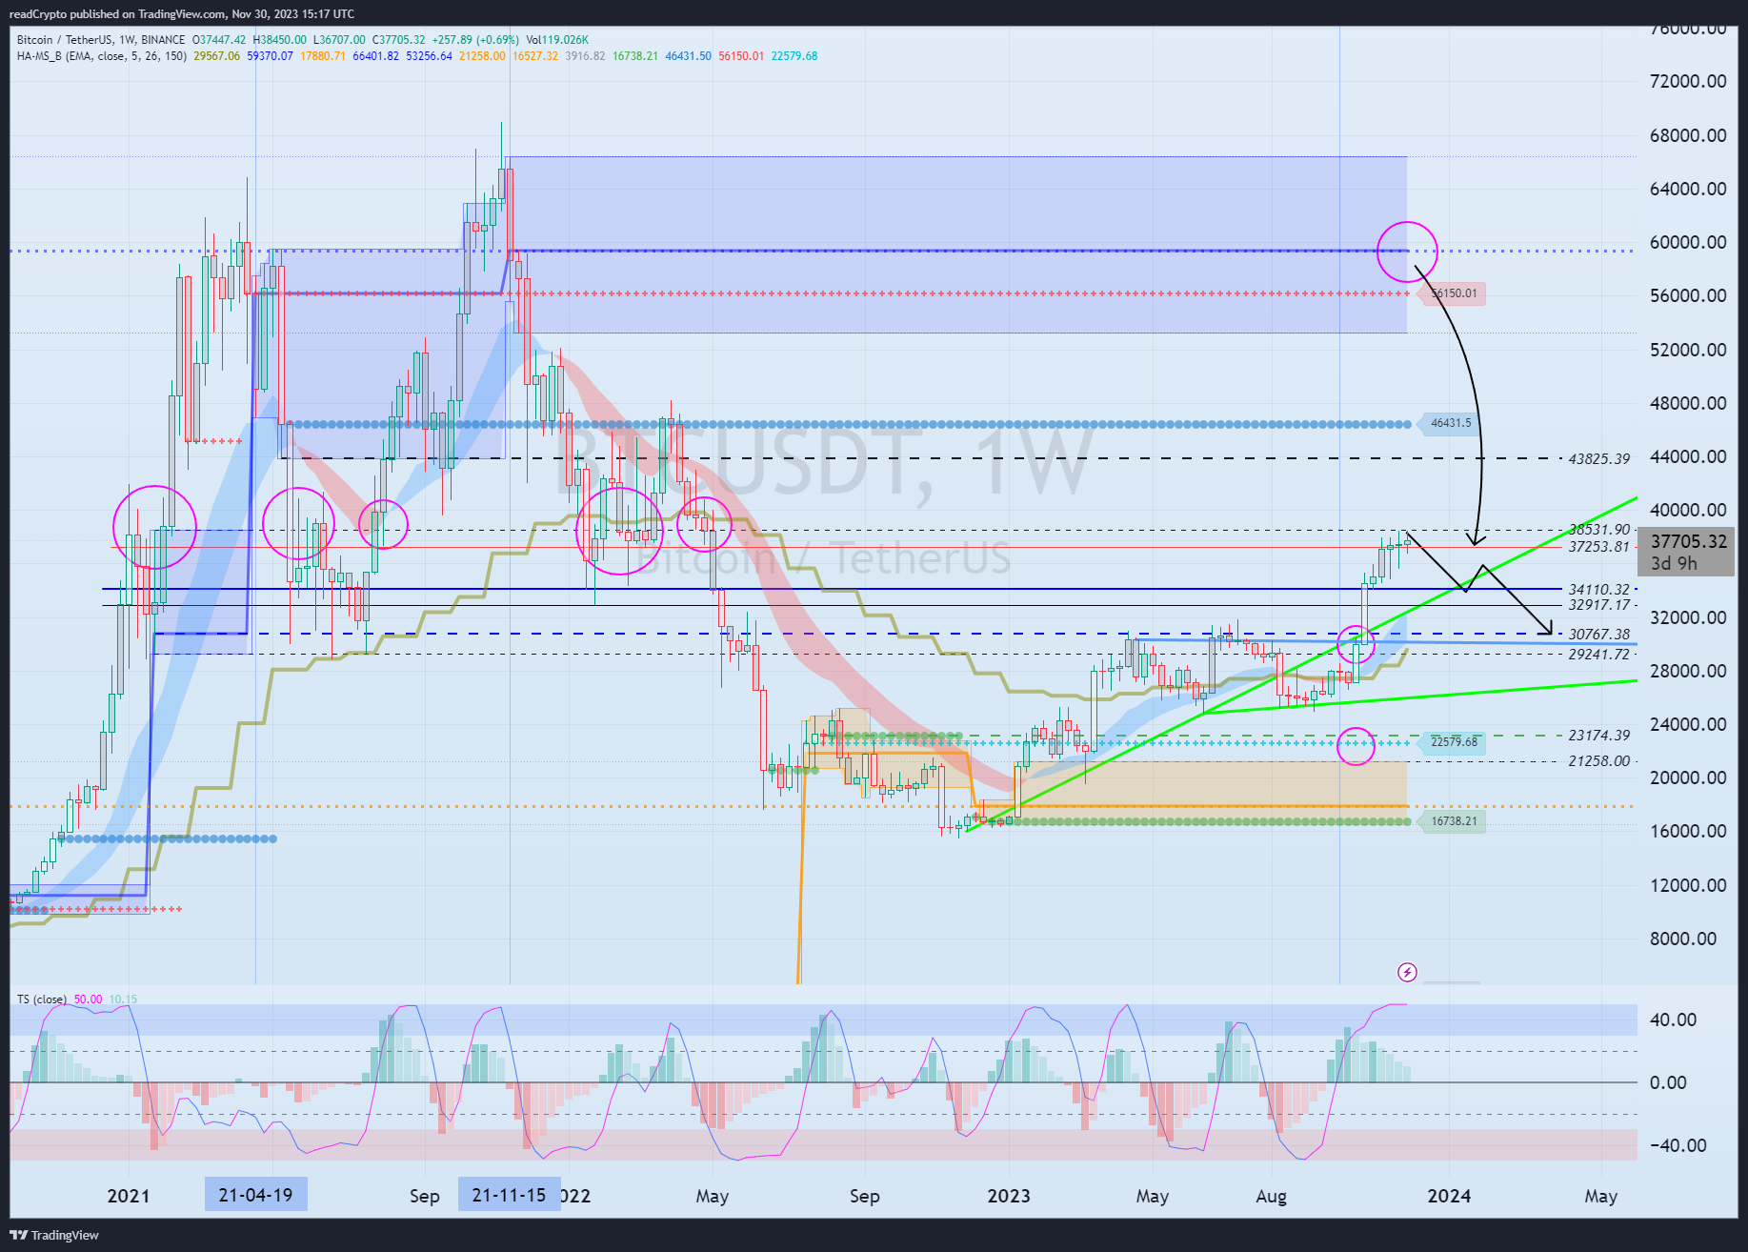Click the 53256.64 indicator legend value
Viewport: 1748px width, 1252px height.
(x=430, y=56)
